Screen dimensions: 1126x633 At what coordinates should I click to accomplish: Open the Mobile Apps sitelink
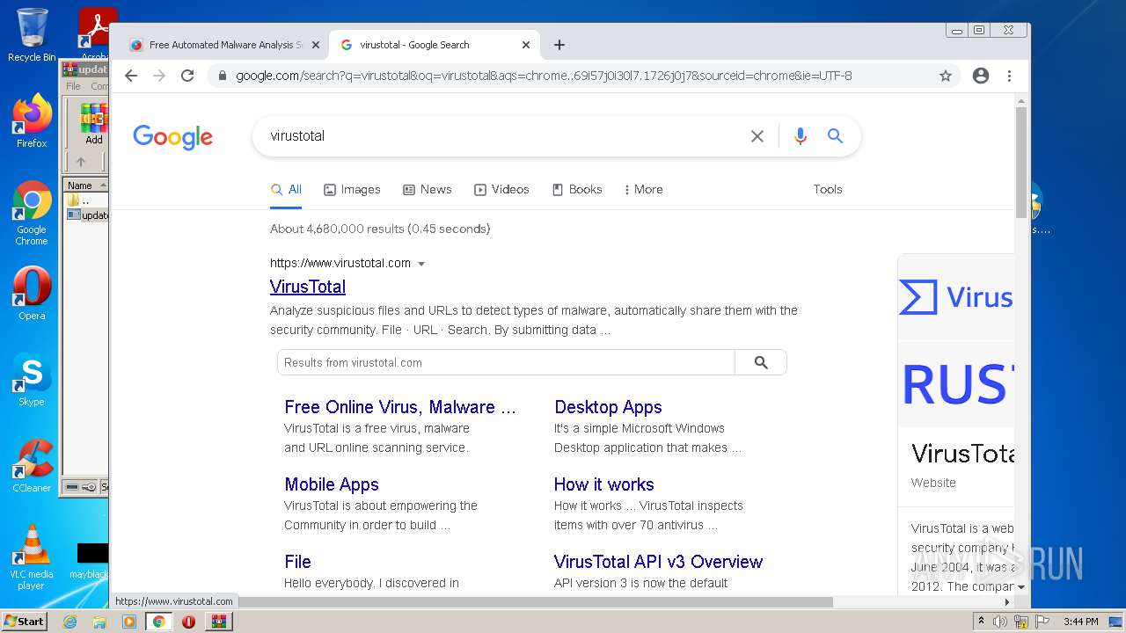[x=332, y=484]
